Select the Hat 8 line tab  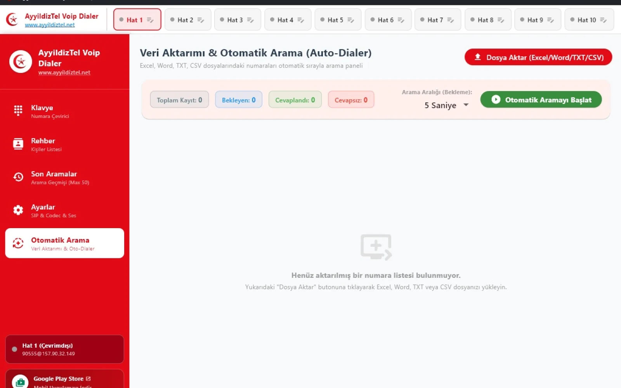pos(488,20)
